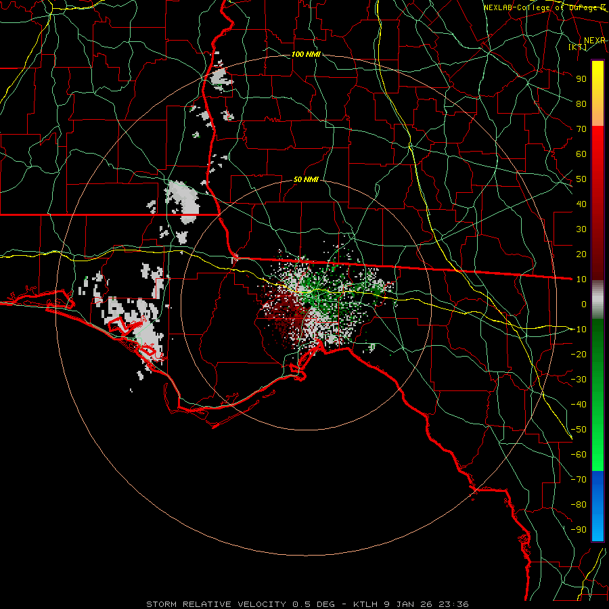Select the -70 value on velocity scale
609x609 pixels.
pos(579,480)
